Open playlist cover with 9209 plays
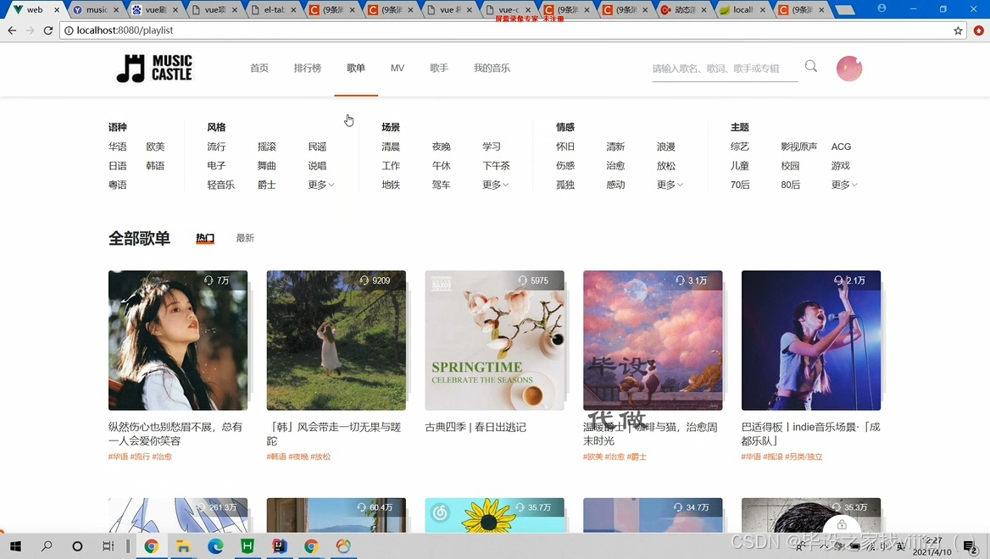 click(336, 340)
